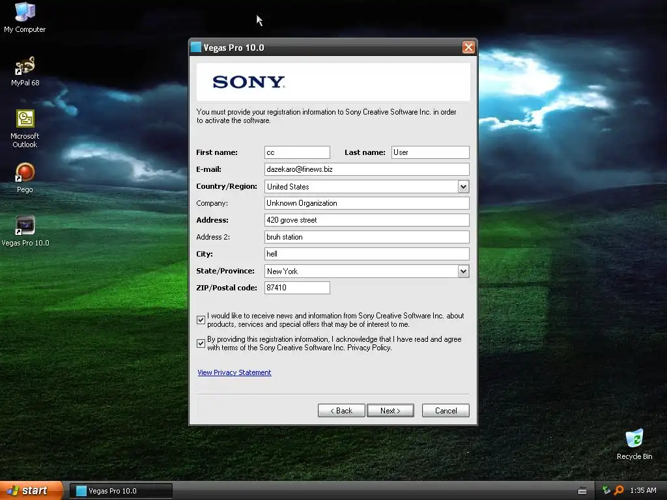Click the Company input field
The image size is (667, 500).
pyautogui.click(x=367, y=203)
